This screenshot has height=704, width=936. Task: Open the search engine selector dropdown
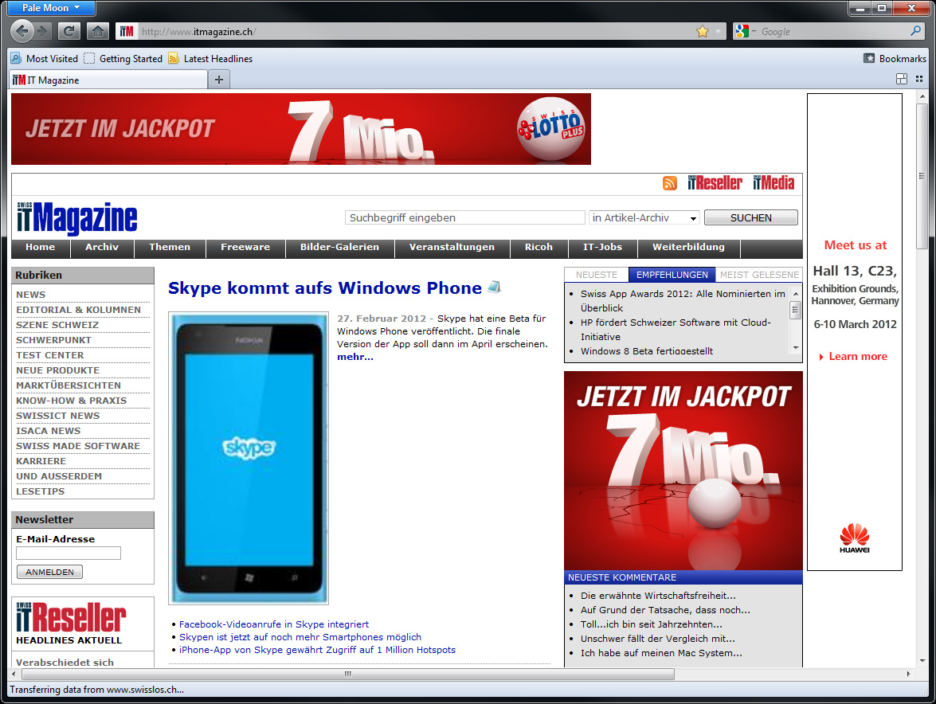coord(754,32)
